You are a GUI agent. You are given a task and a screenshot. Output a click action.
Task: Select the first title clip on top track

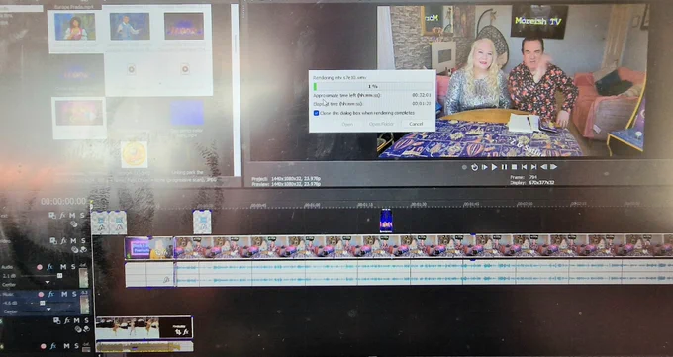click(x=100, y=223)
